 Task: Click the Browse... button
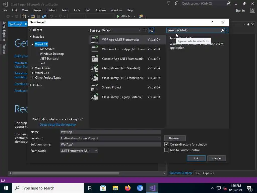(x=175, y=138)
